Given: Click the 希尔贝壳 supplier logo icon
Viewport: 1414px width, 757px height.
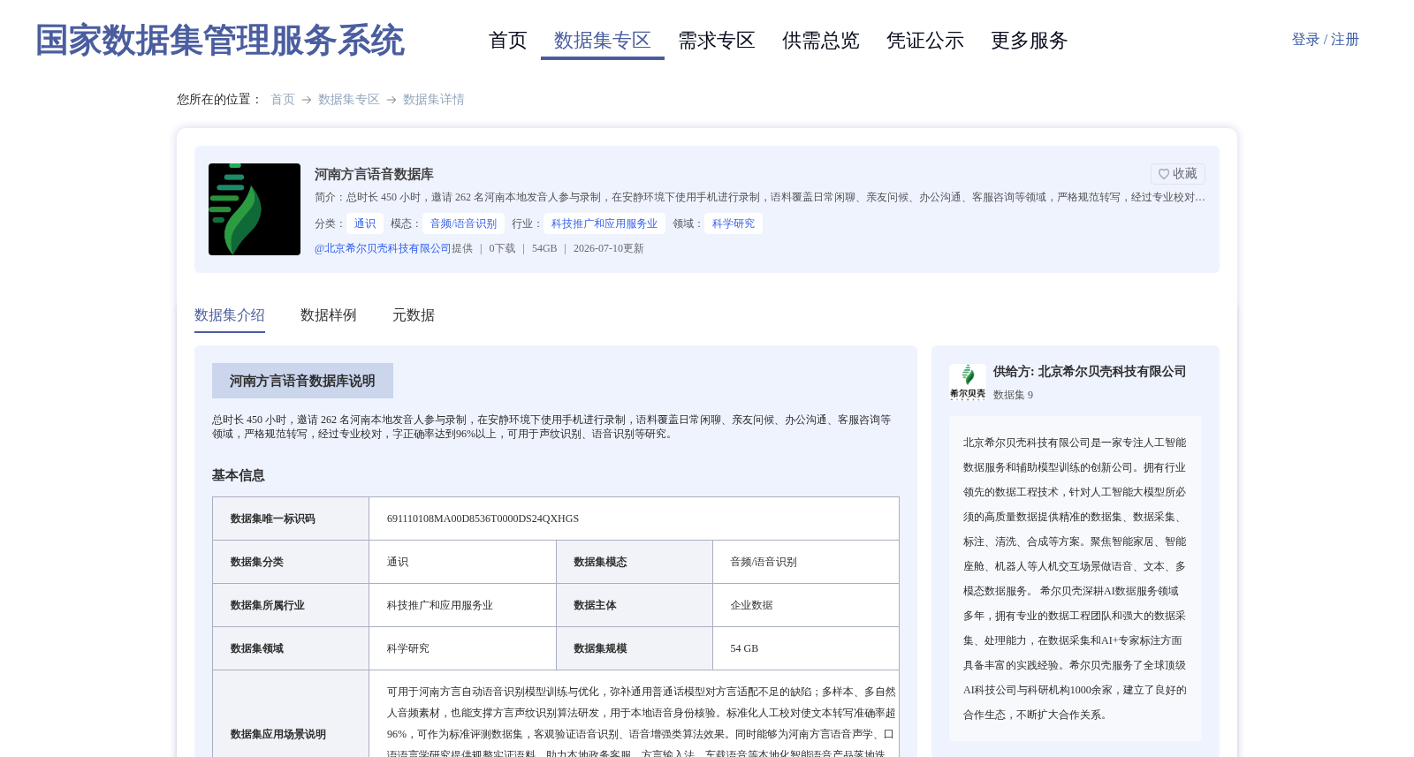Looking at the screenshot, I should pyautogui.click(x=968, y=382).
